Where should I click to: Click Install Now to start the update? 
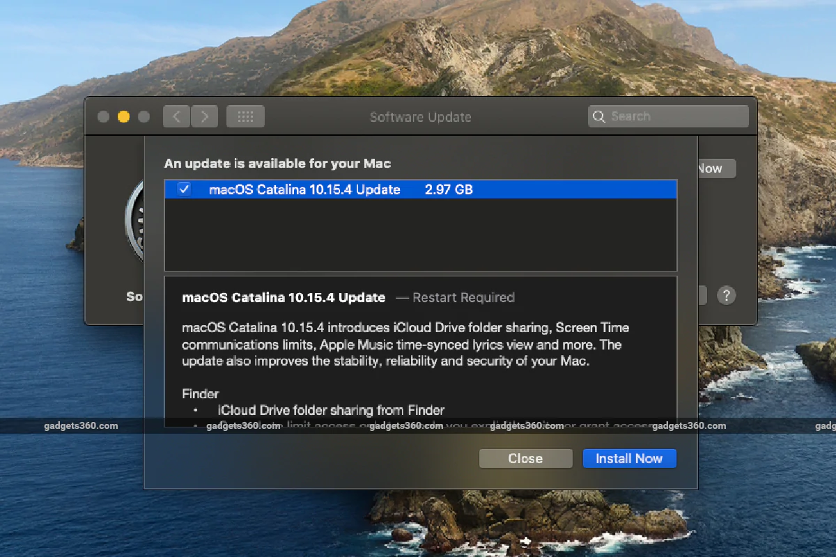coord(629,458)
